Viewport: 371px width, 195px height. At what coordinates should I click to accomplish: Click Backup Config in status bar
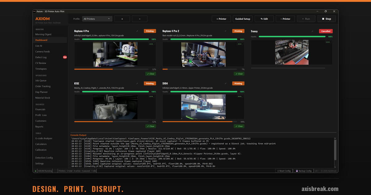click(303, 171)
